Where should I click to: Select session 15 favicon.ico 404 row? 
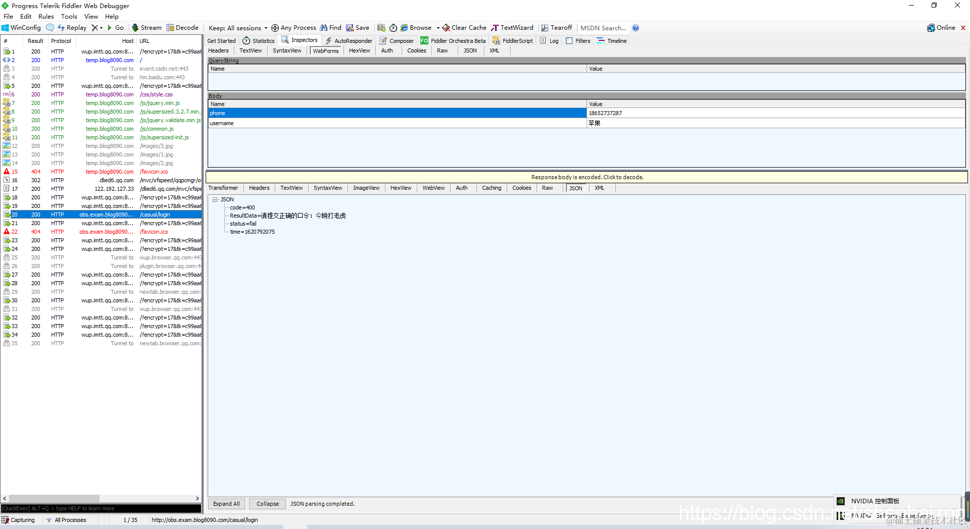pos(101,172)
